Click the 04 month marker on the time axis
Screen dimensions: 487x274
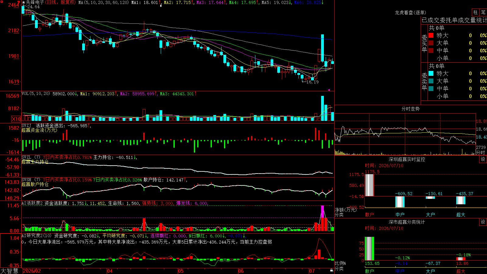pyautogui.click(x=110, y=271)
